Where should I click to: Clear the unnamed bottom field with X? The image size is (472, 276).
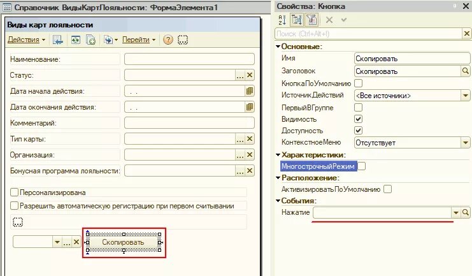76,242
